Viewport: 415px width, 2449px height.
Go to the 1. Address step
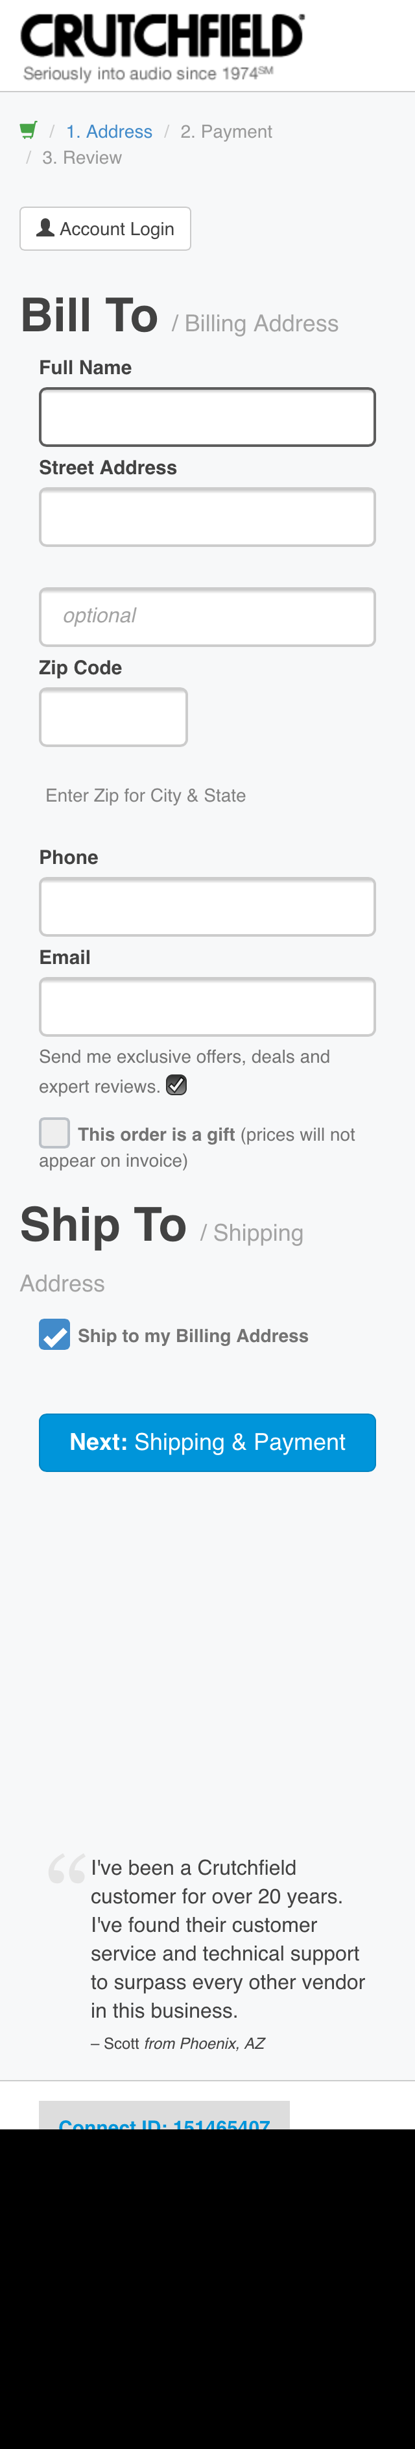click(x=108, y=131)
